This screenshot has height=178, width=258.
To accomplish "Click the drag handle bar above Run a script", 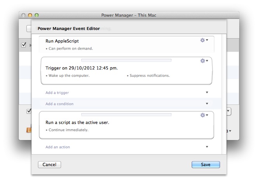I will (x=126, y=115).
